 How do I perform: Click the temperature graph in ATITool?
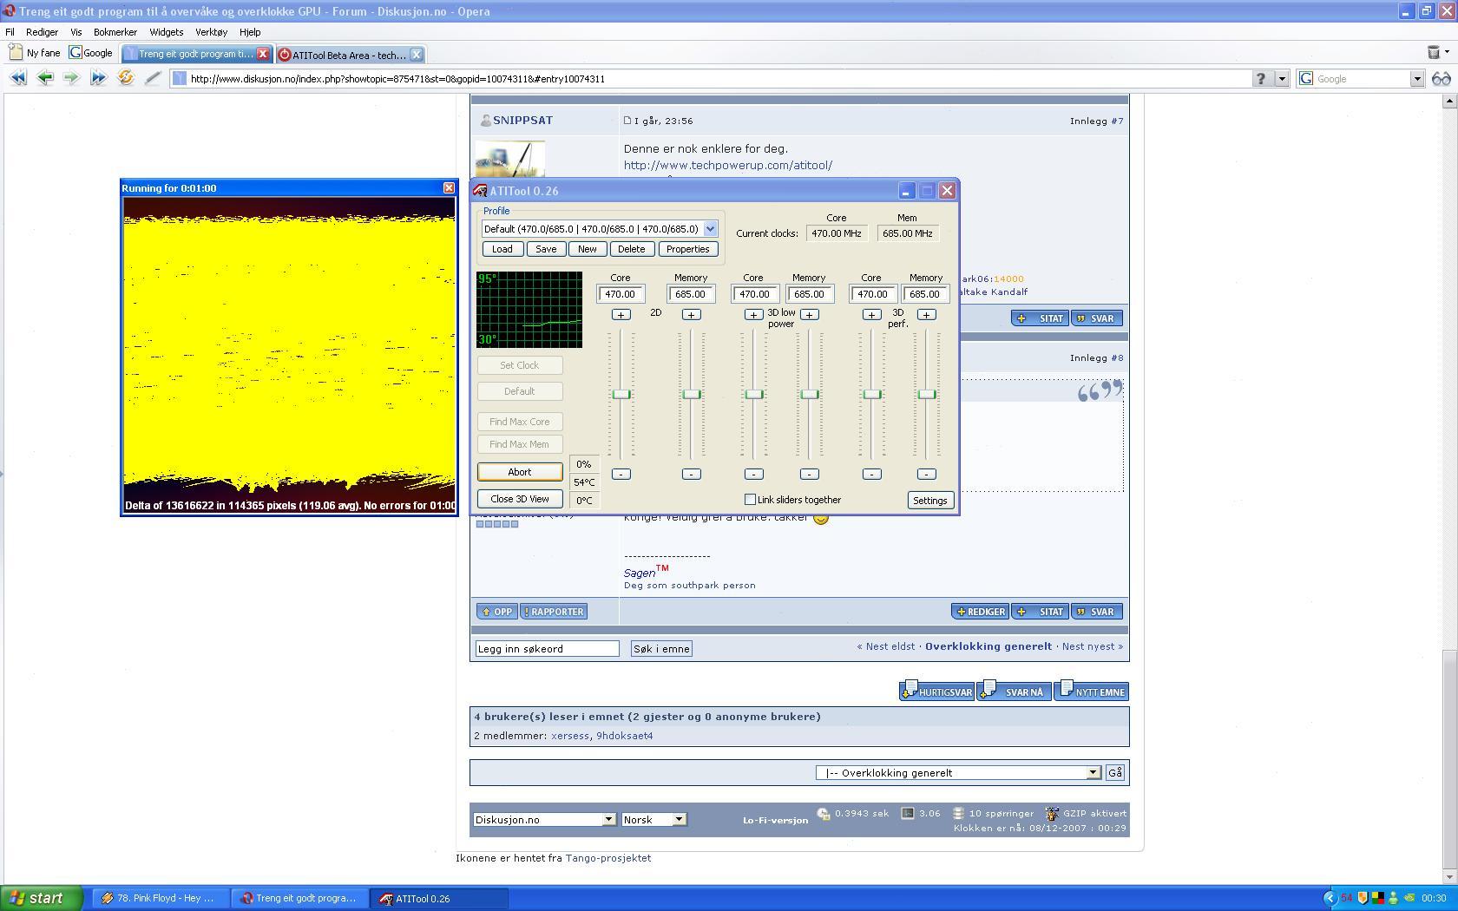click(529, 310)
